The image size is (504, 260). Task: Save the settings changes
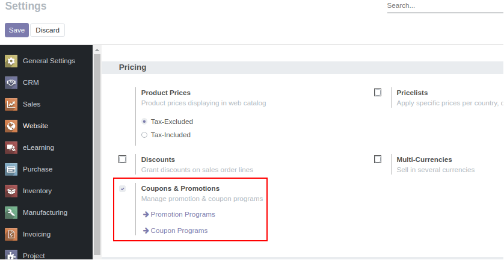[x=17, y=30]
